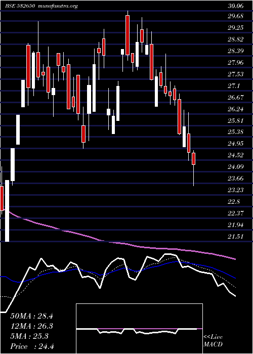Select the 22.37 price axis label
253x354 pixels.
[235, 213]
